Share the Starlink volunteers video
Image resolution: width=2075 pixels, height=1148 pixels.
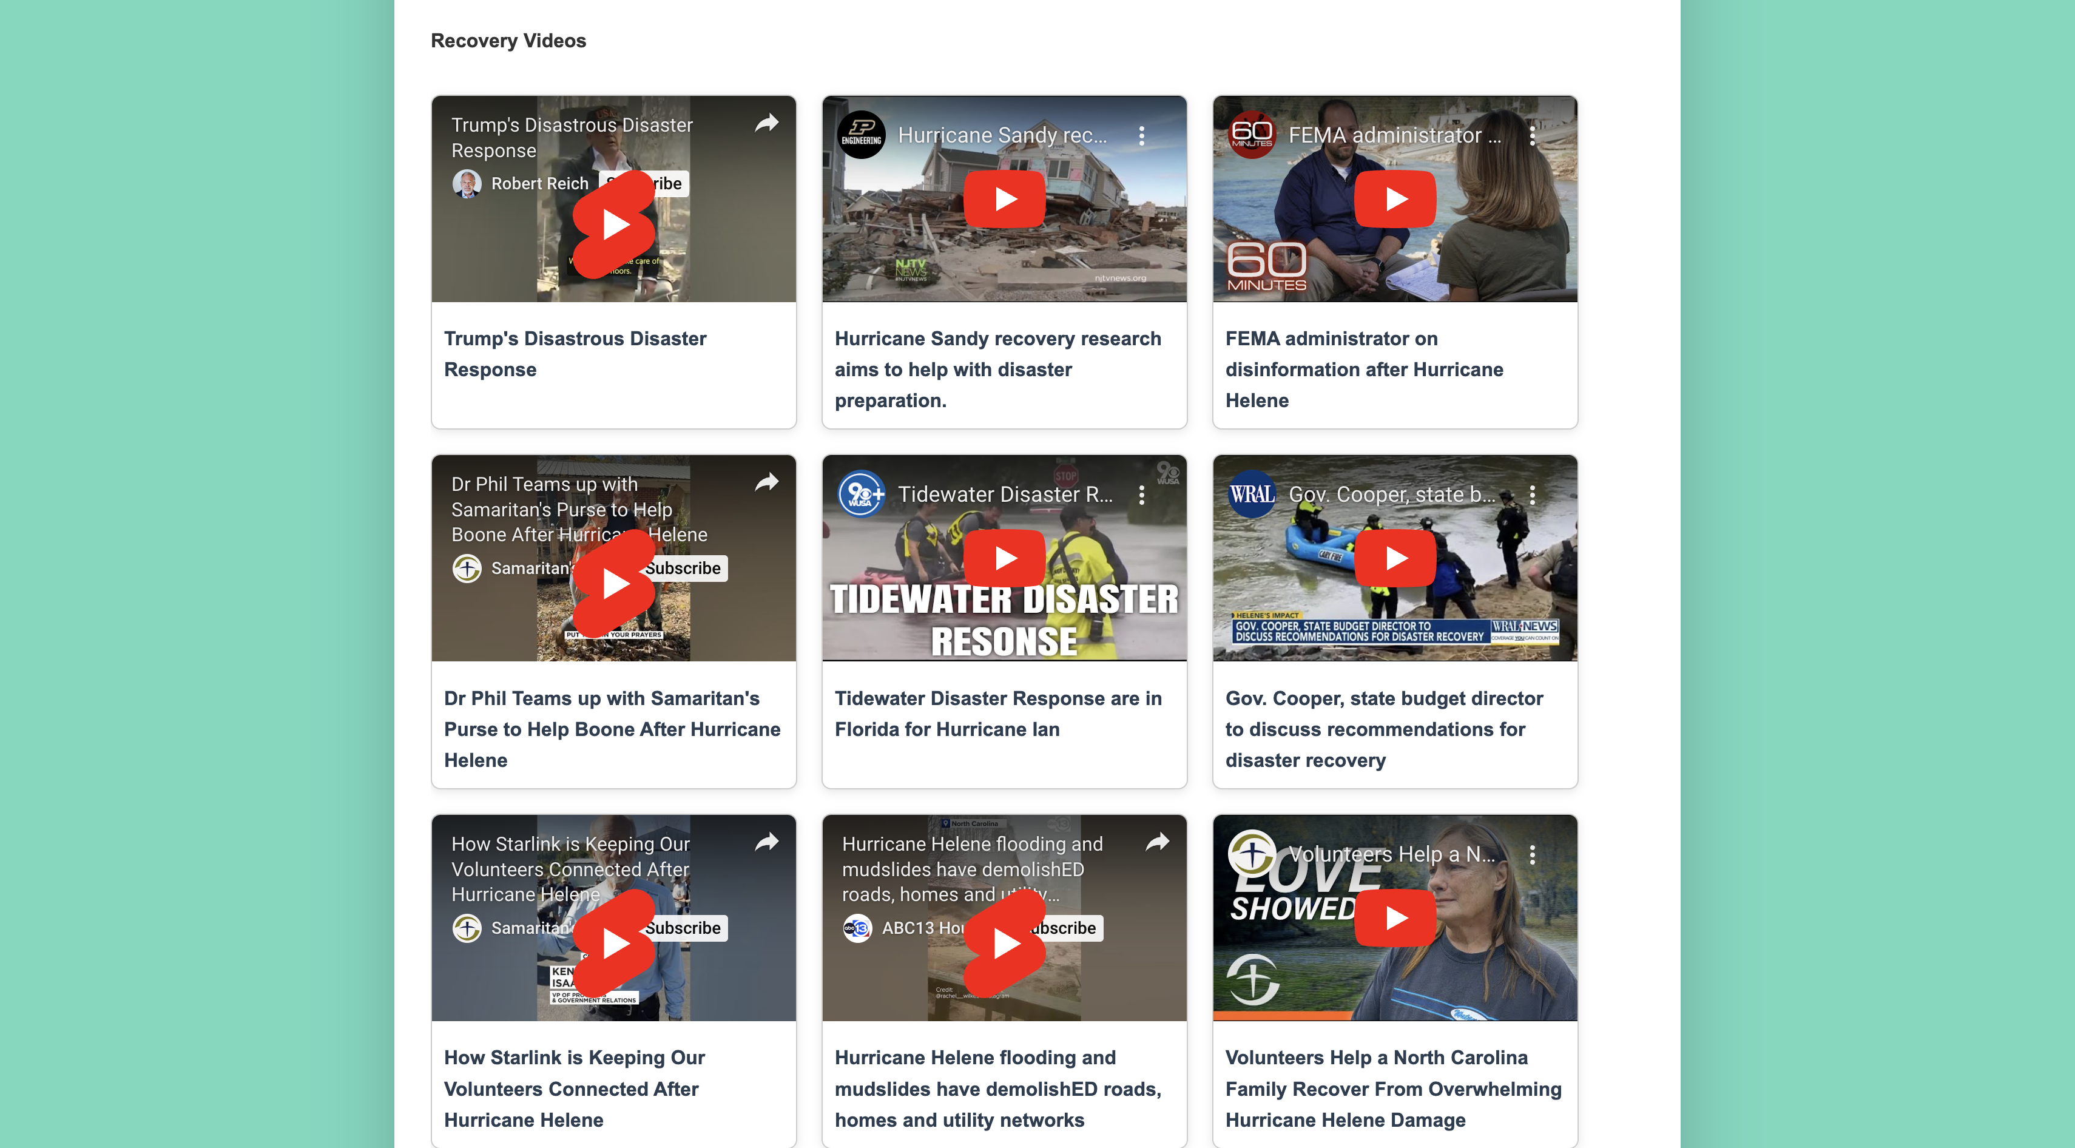[766, 842]
